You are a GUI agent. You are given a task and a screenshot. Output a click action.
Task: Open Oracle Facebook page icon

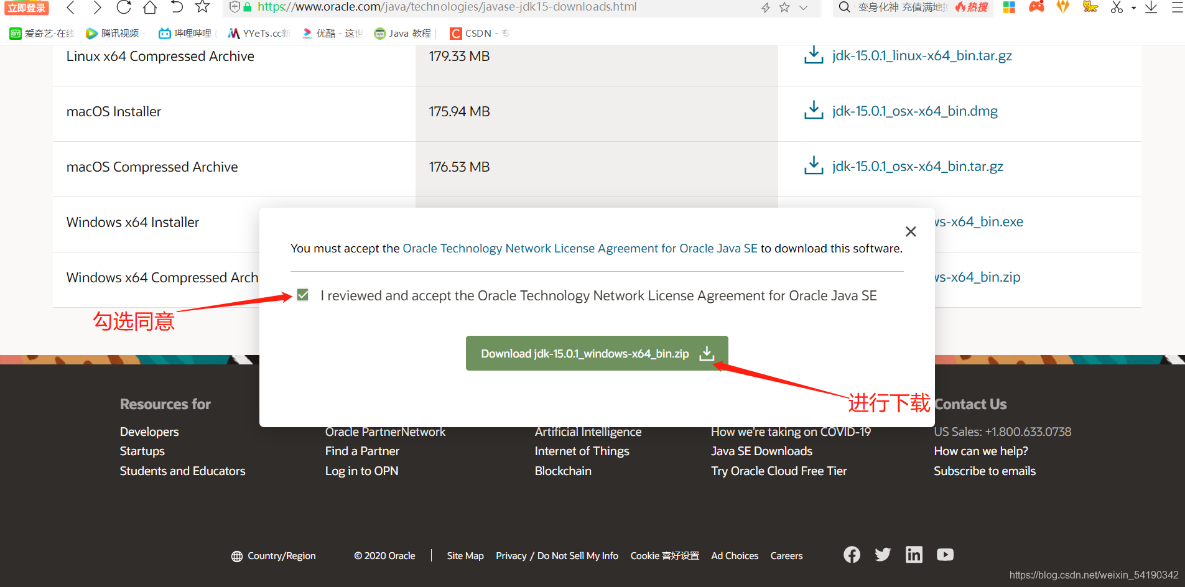(x=852, y=554)
